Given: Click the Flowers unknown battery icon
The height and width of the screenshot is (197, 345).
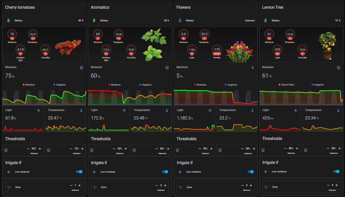Looking at the screenshot, I should click(180, 20).
